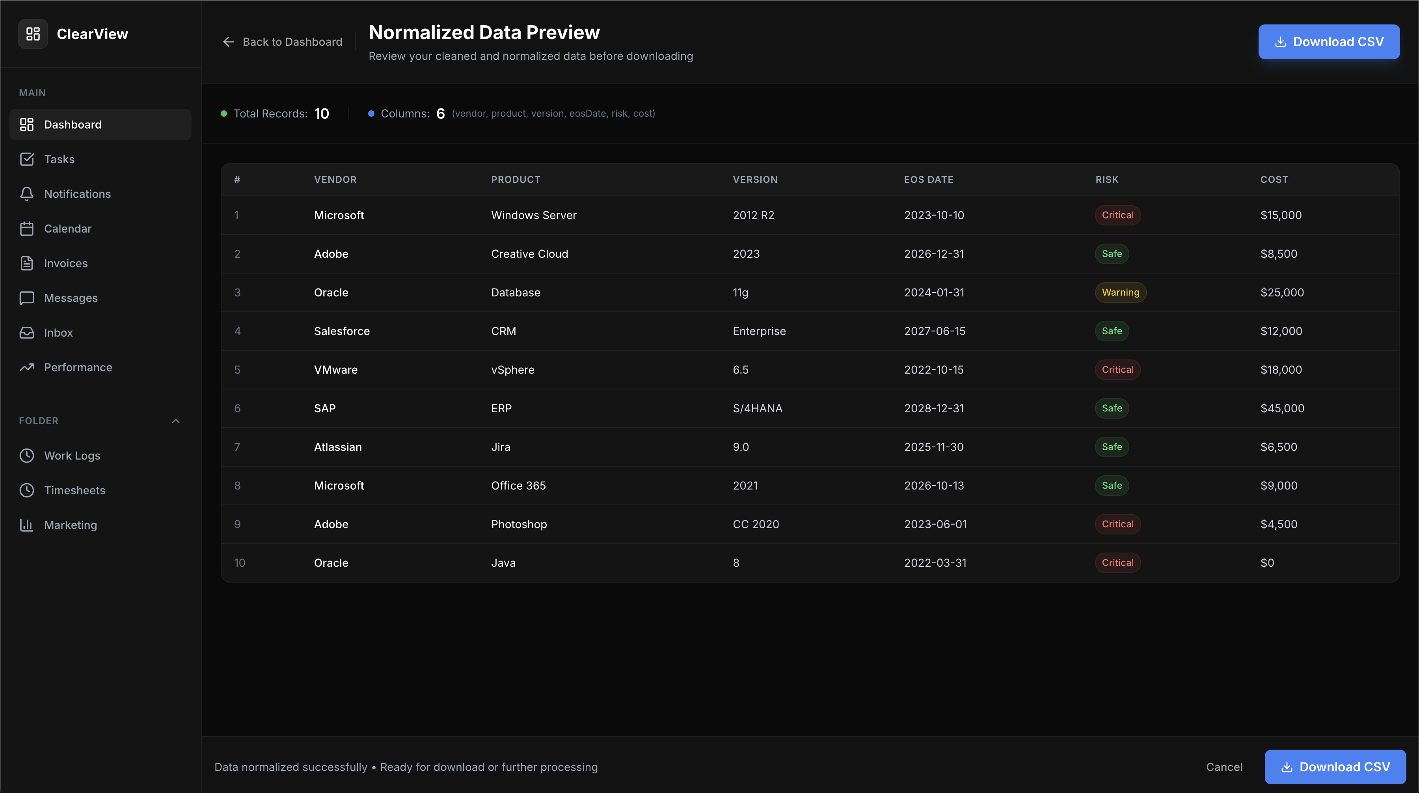
Task: Open Calendar via its sidebar icon
Action: [26, 229]
